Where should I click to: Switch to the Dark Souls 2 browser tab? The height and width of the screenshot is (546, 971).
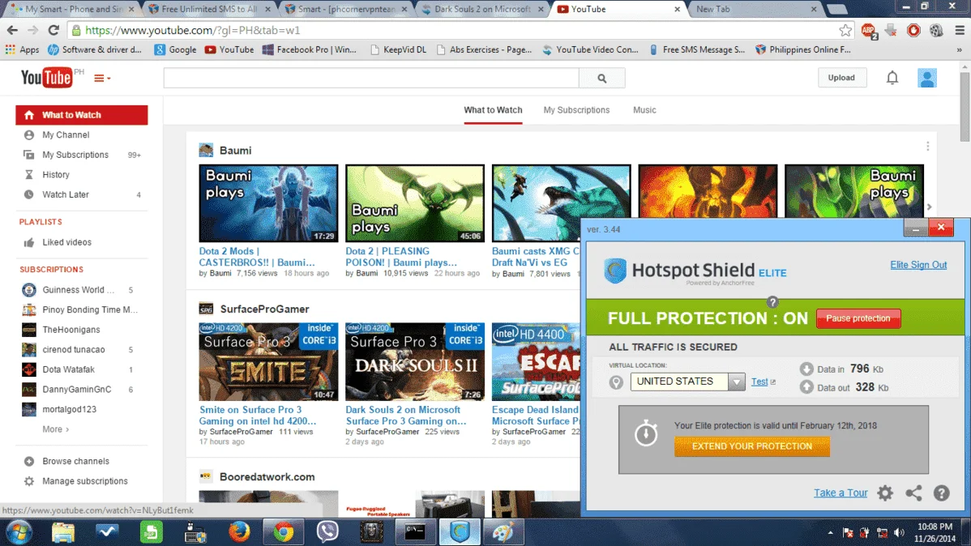pyautogui.click(x=481, y=9)
